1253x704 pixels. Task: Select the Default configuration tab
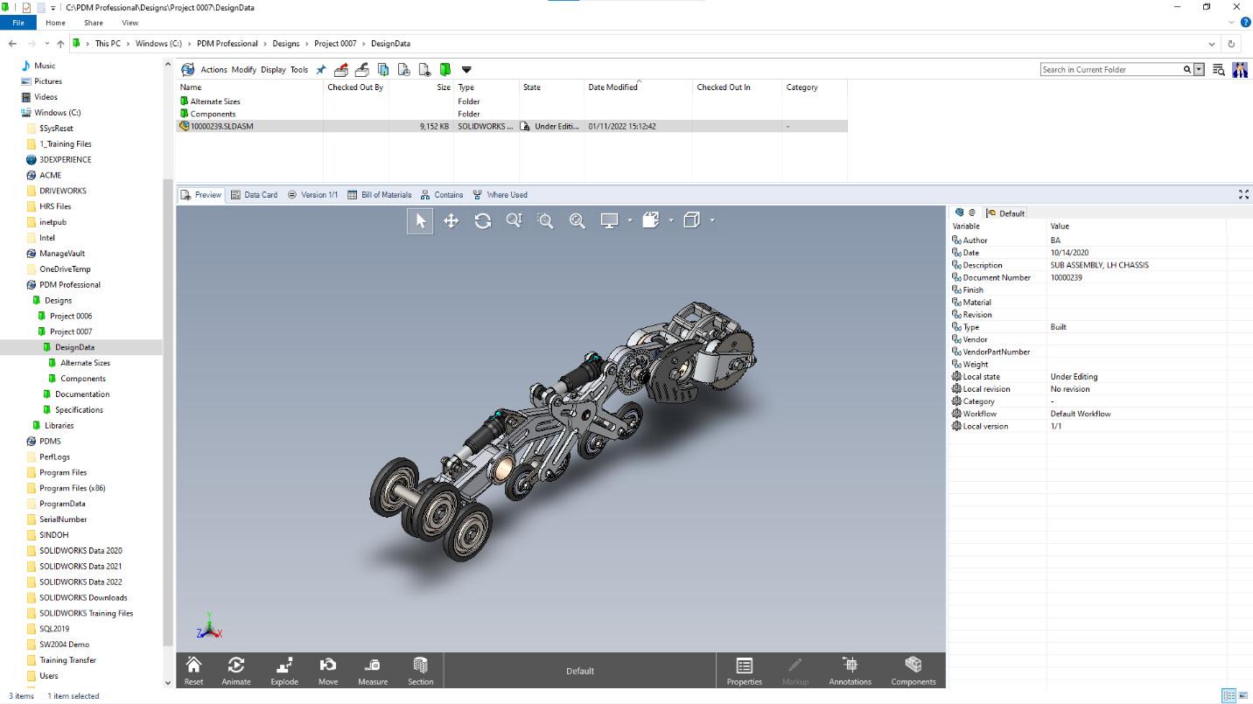coord(1006,213)
